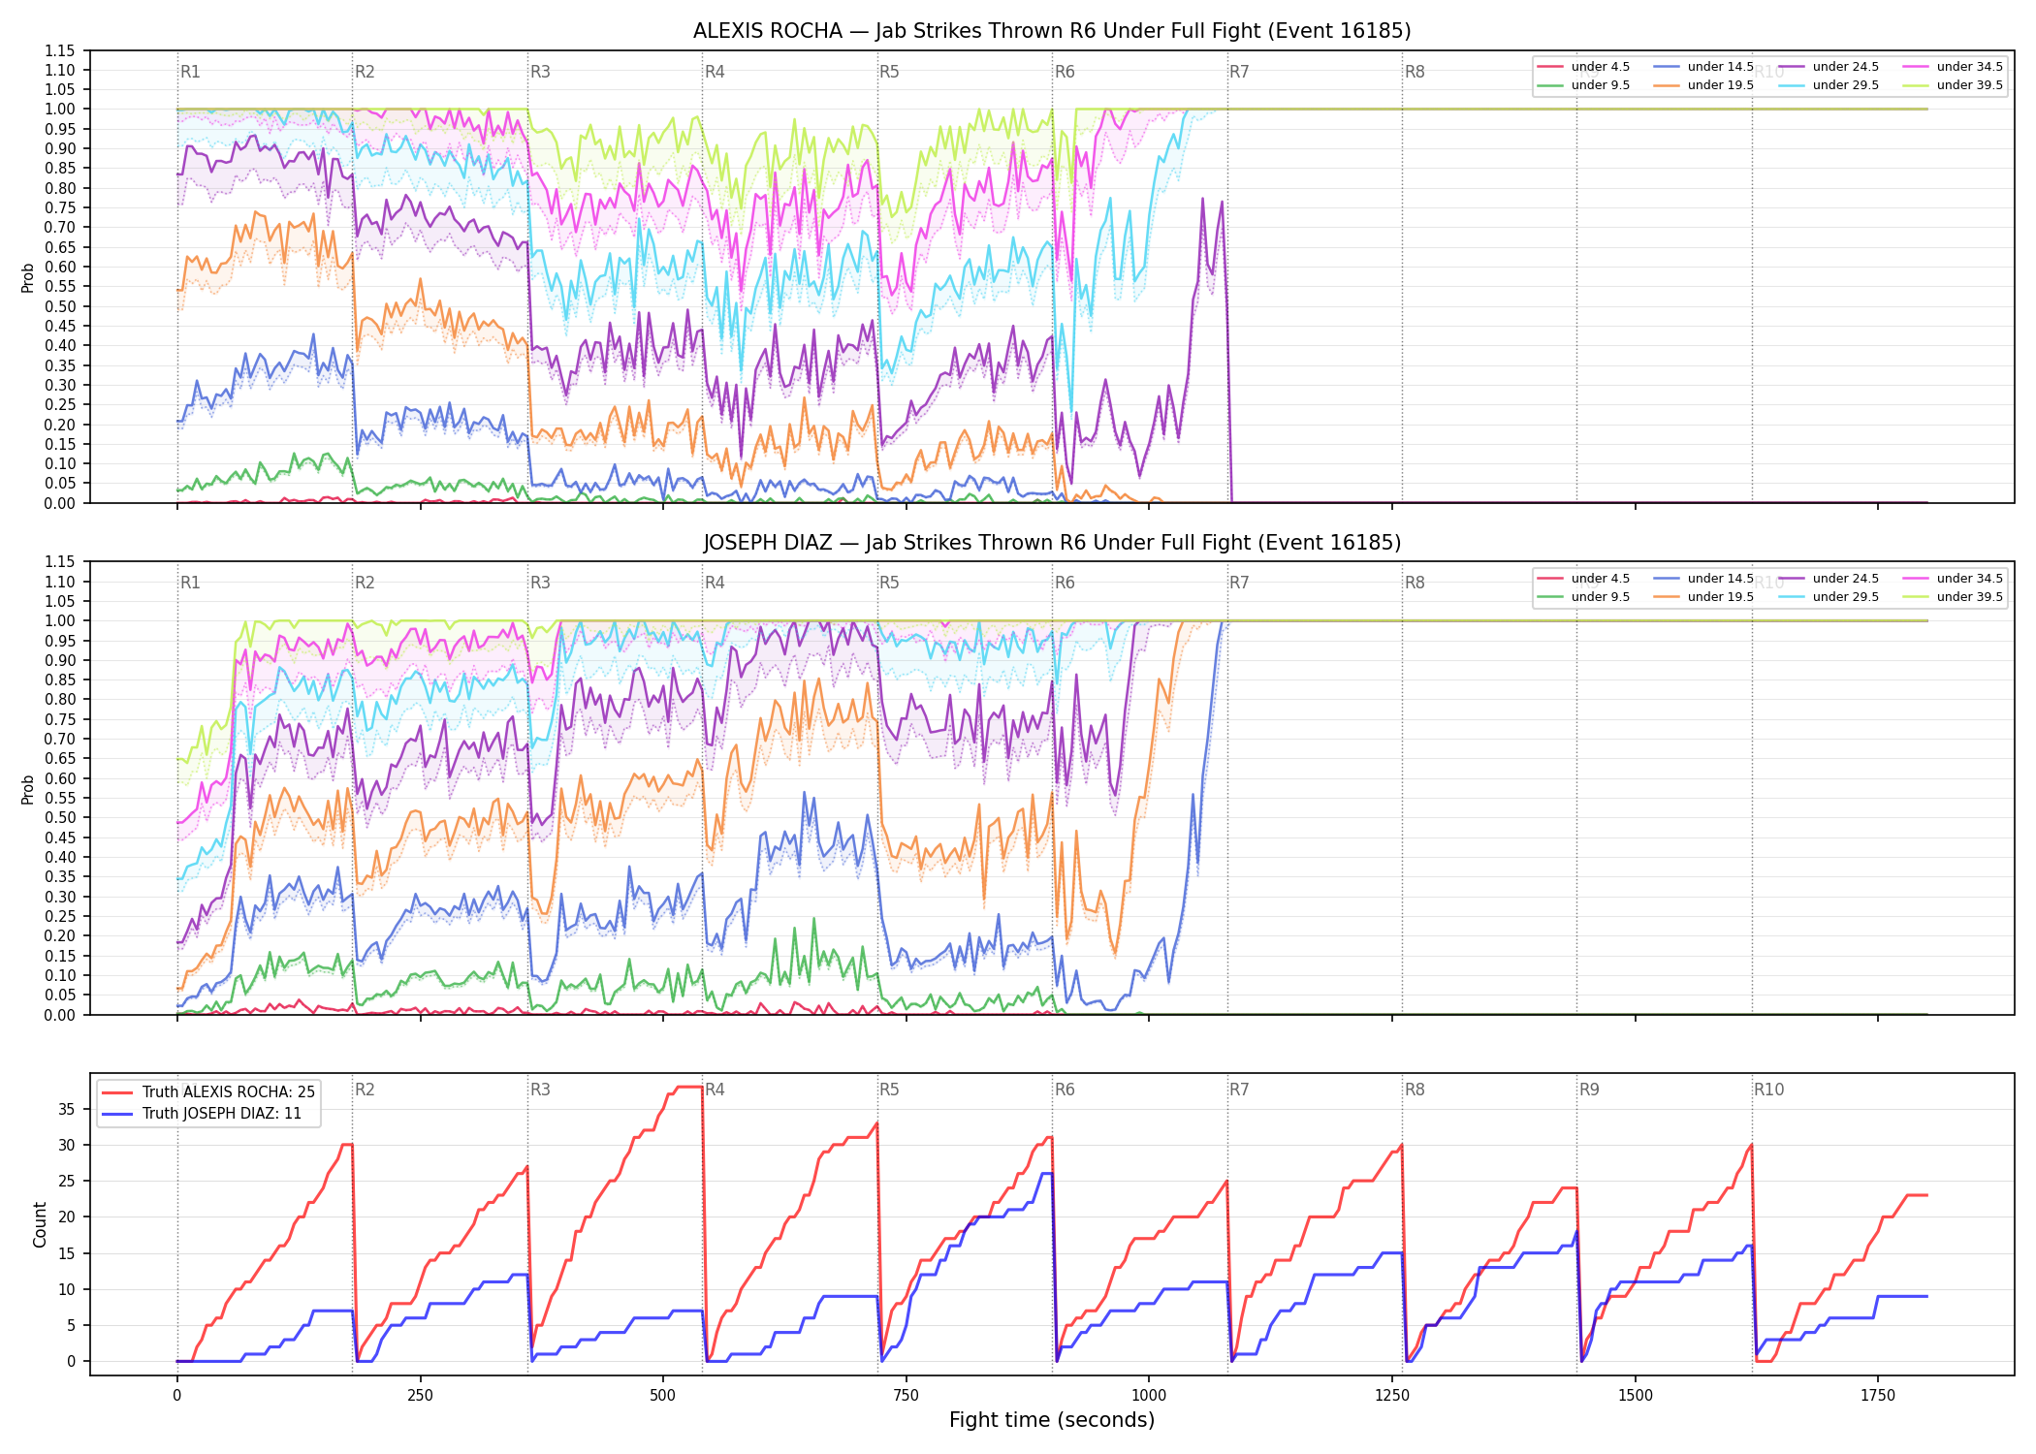Image resolution: width=2036 pixels, height=1454 pixels.
Task: Select 'under 39.5' legend entry in Rocha chart
Action: click(1953, 85)
